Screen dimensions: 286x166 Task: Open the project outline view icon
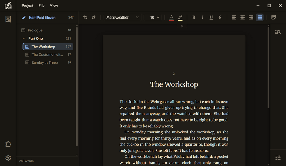[8, 19]
